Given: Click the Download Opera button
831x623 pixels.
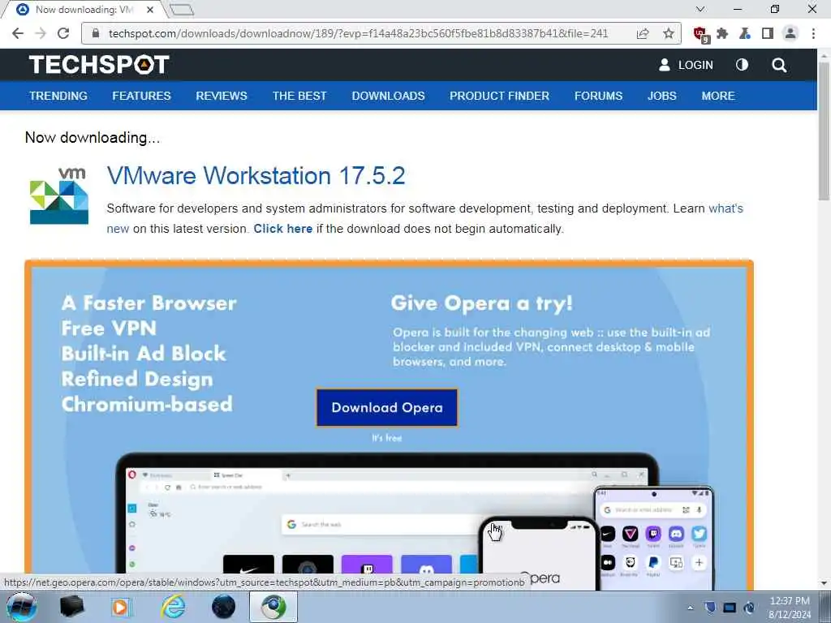Looking at the screenshot, I should pyautogui.click(x=387, y=407).
